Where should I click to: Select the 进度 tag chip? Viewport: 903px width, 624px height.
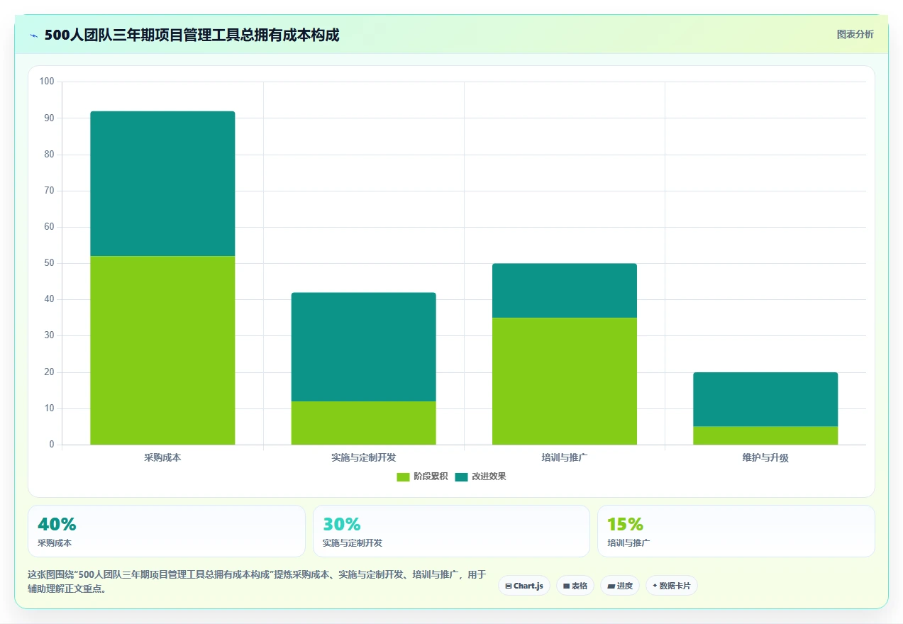[620, 586]
